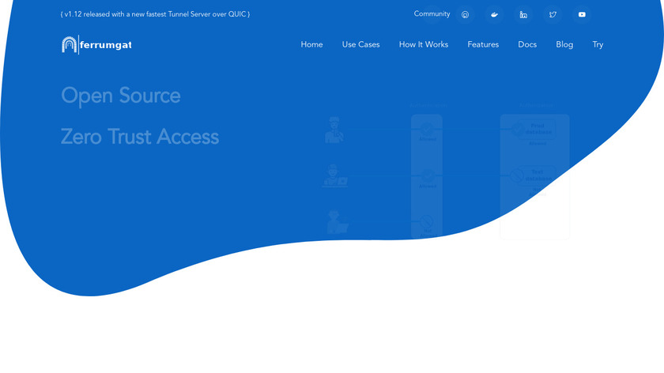
Task: Open the Features menu item
Action: (483, 44)
